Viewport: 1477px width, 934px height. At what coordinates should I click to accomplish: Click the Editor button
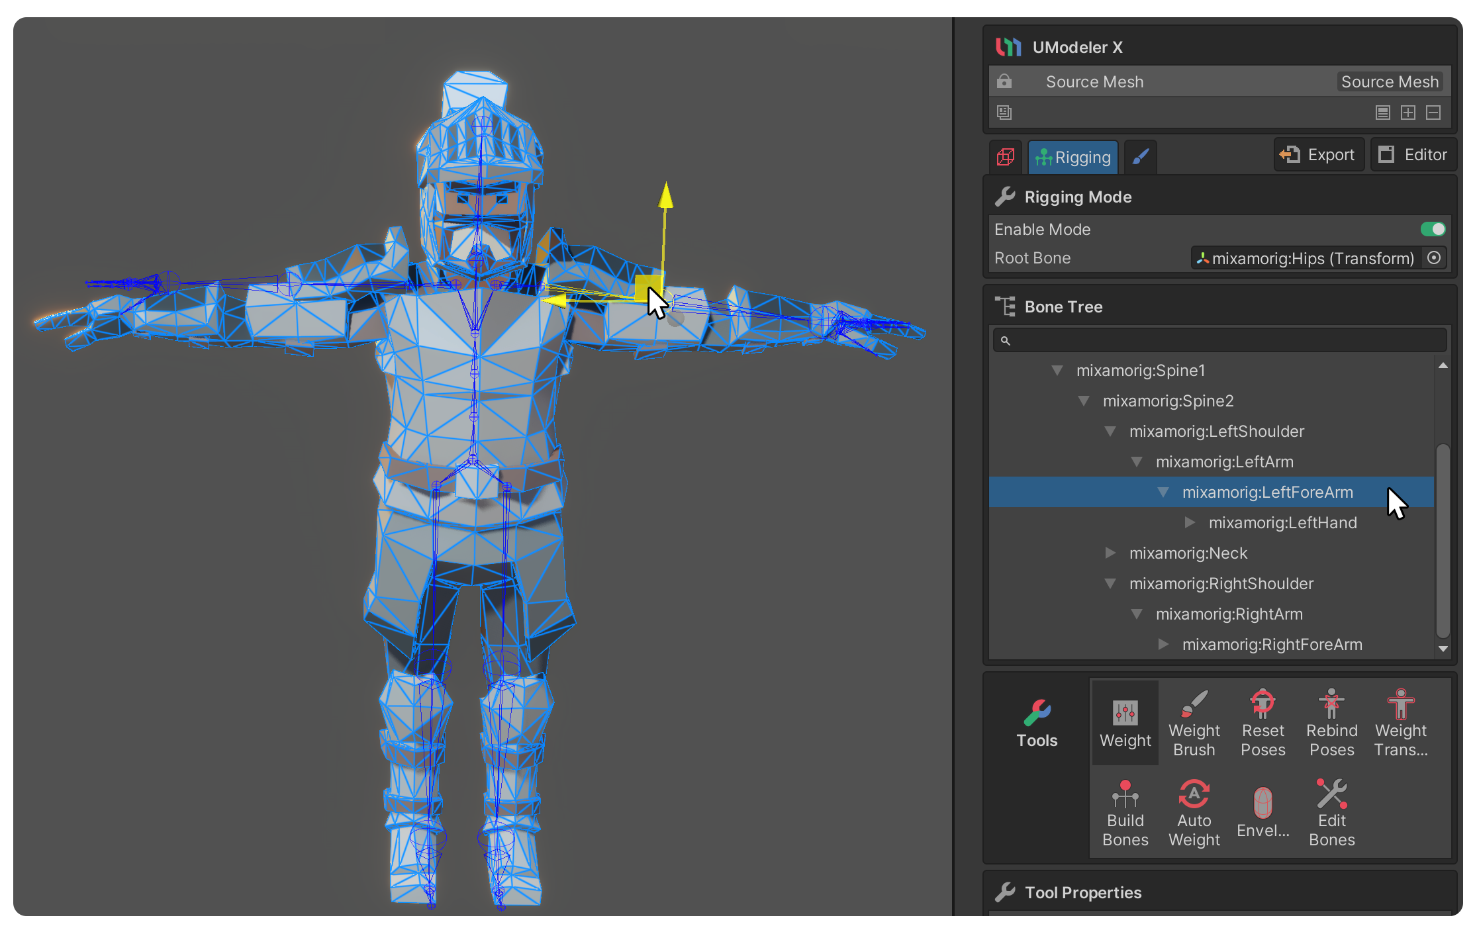[x=1413, y=154]
